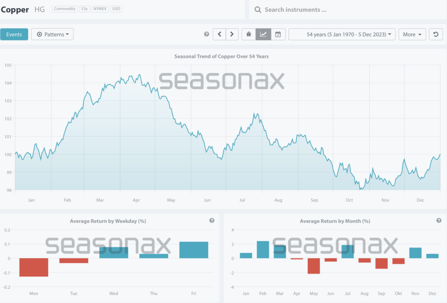
Task: Click the 53y tag
Action: [84, 9]
